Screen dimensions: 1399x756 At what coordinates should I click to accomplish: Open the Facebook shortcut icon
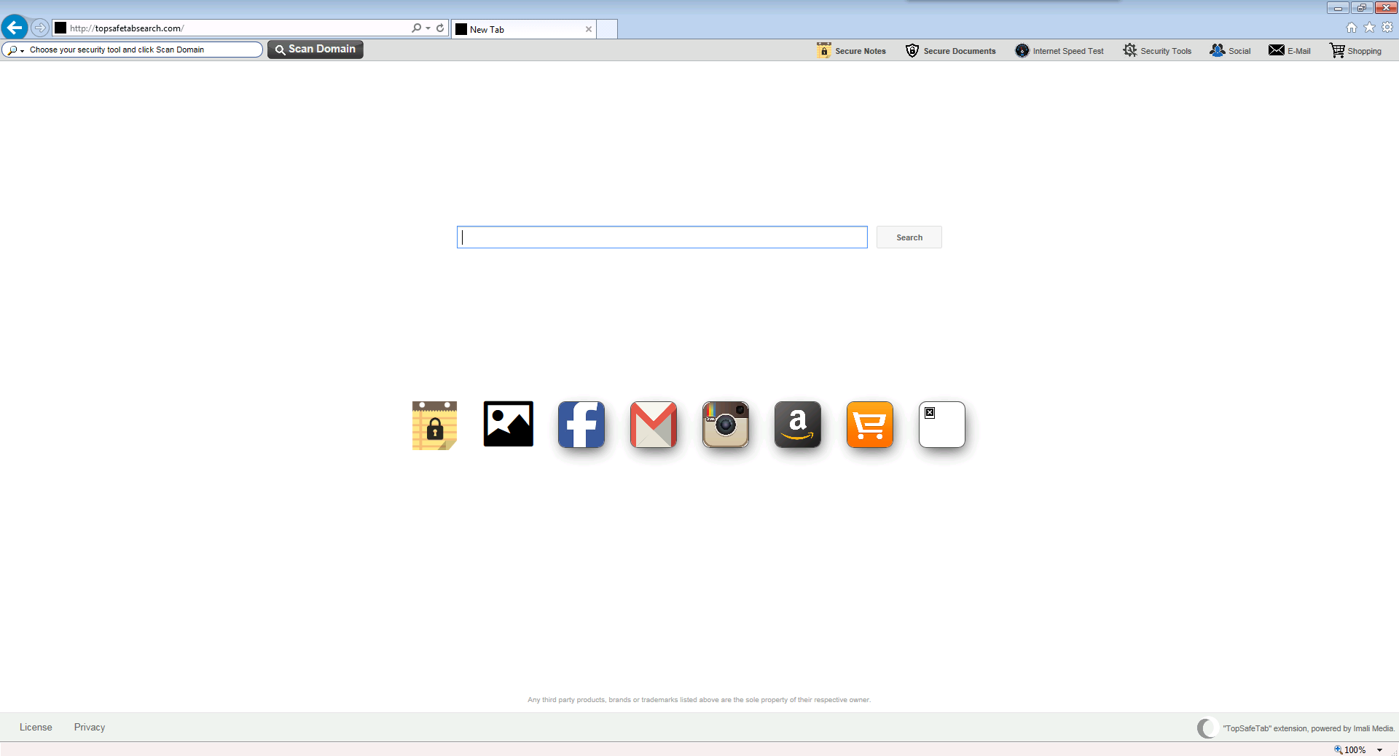(x=581, y=425)
